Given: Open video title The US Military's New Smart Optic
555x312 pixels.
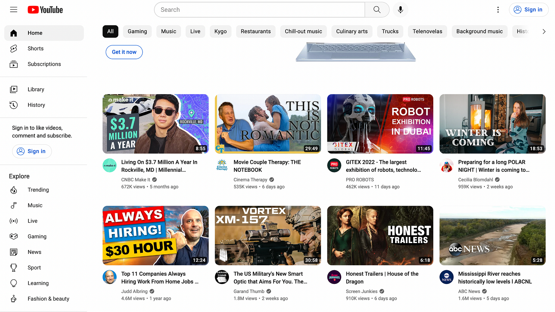Looking at the screenshot, I should (271, 278).
